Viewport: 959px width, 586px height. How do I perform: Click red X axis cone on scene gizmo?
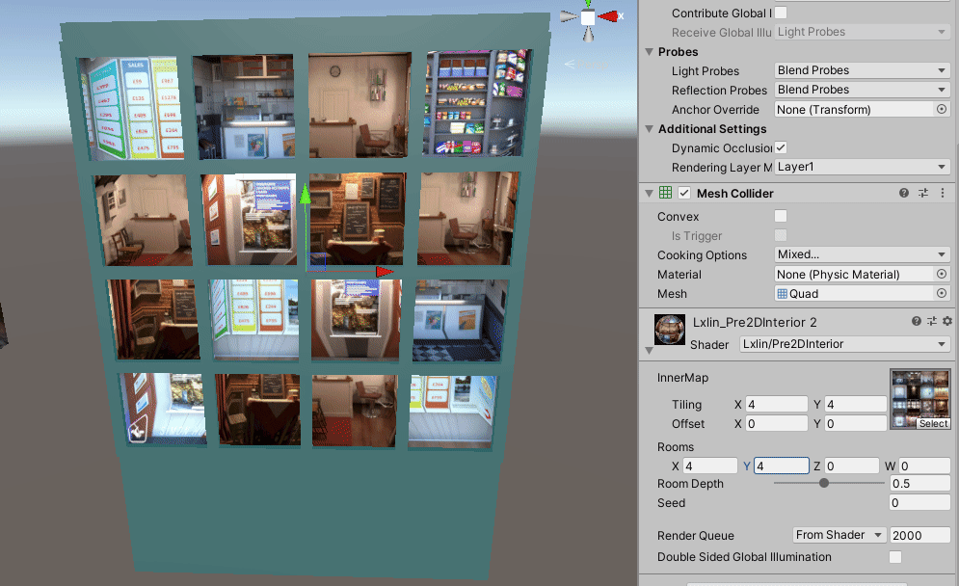(x=611, y=16)
